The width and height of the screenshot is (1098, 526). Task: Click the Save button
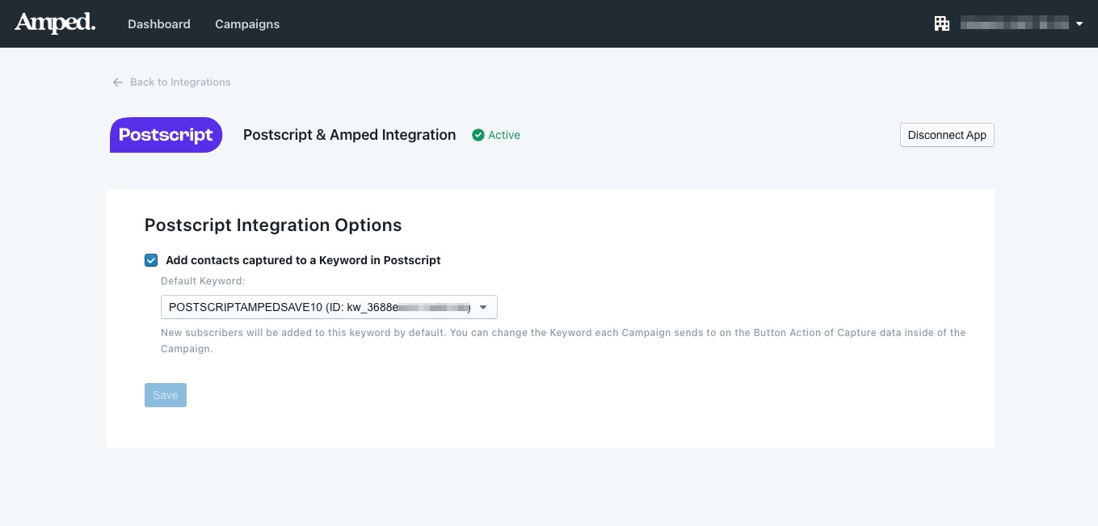[x=166, y=395]
